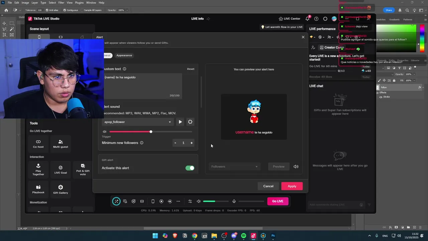
Task: Open the LIVE Center link
Action: pyautogui.click(x=290, y=19)
